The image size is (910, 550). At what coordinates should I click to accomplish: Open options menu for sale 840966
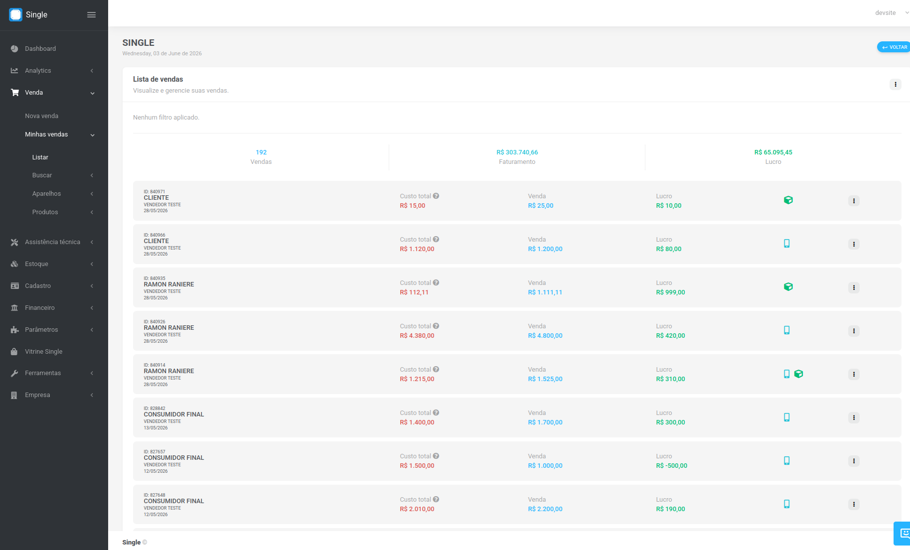pyautogui.click(x=854, y=244)
